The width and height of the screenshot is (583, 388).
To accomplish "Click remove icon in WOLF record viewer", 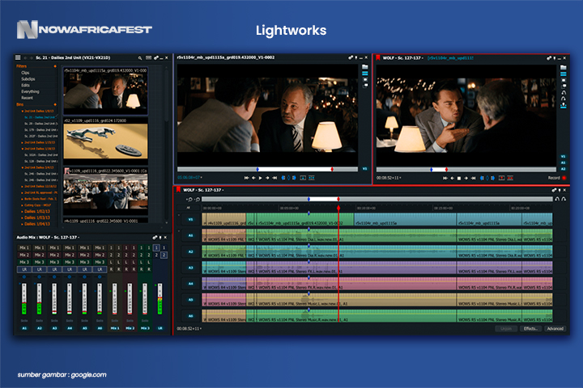I will 510,179.
